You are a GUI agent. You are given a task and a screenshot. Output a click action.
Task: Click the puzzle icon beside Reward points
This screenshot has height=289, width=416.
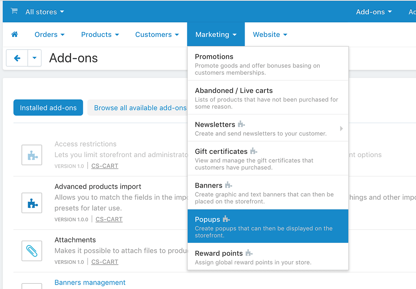click(x=249, y=253)
